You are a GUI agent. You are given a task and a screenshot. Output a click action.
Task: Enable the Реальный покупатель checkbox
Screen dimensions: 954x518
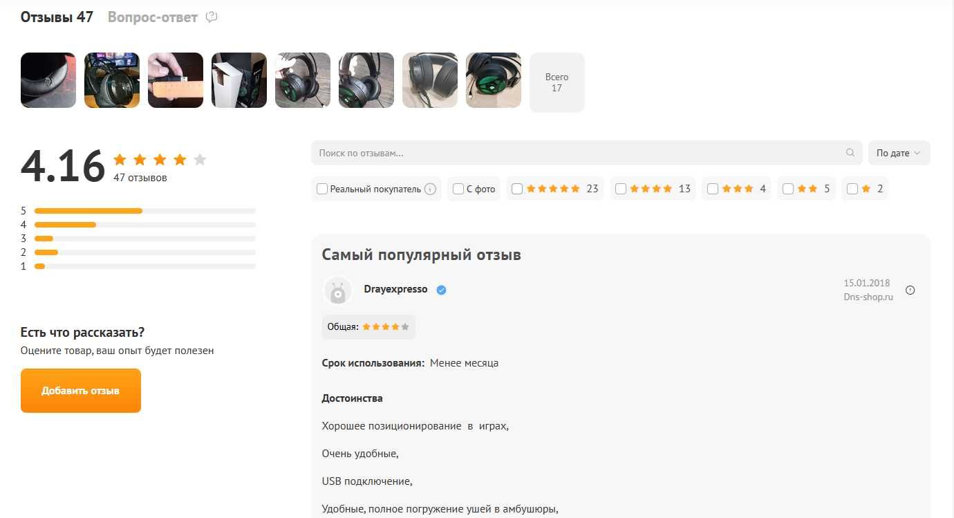(322, 189)
